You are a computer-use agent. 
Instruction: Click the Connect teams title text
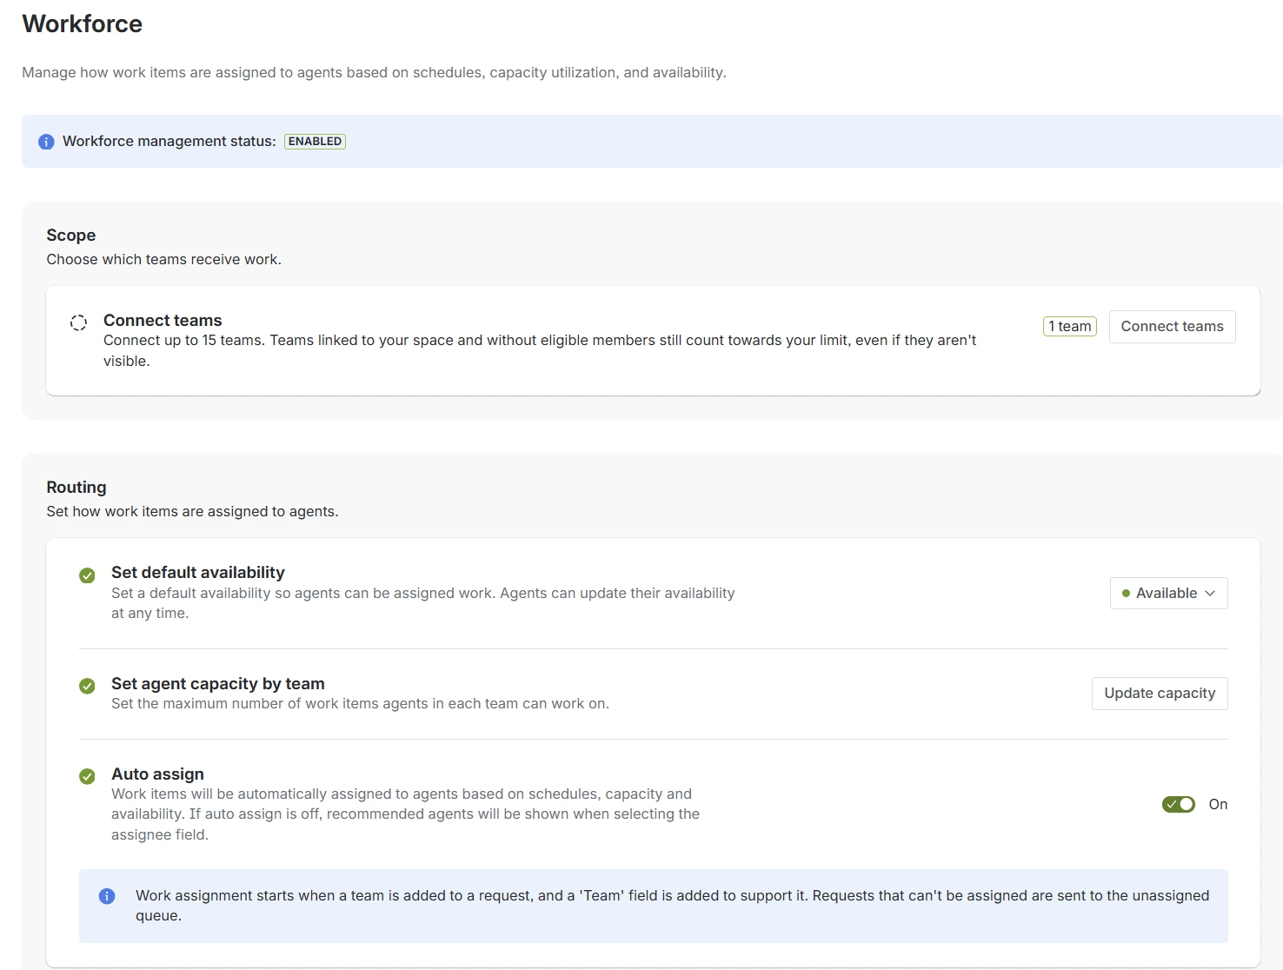pos(163,321)
